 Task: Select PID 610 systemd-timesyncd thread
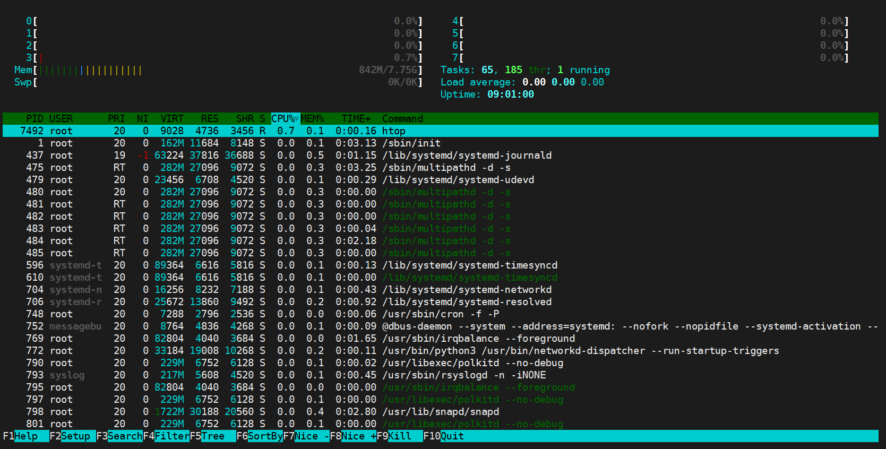441,278
